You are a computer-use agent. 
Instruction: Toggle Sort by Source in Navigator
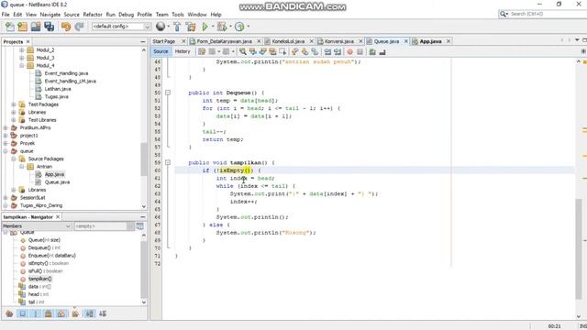pyautogui.click(x=103, y=313)
